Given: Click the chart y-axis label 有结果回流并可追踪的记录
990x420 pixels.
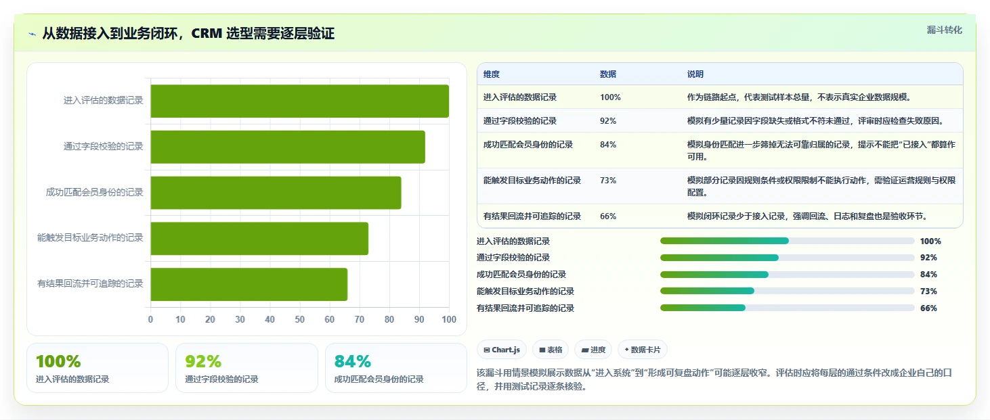Looking at the screenshot, I should (91, 284).
